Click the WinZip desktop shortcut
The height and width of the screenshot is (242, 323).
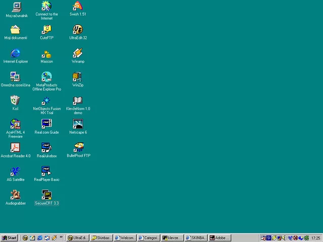[x=78, y=77]
